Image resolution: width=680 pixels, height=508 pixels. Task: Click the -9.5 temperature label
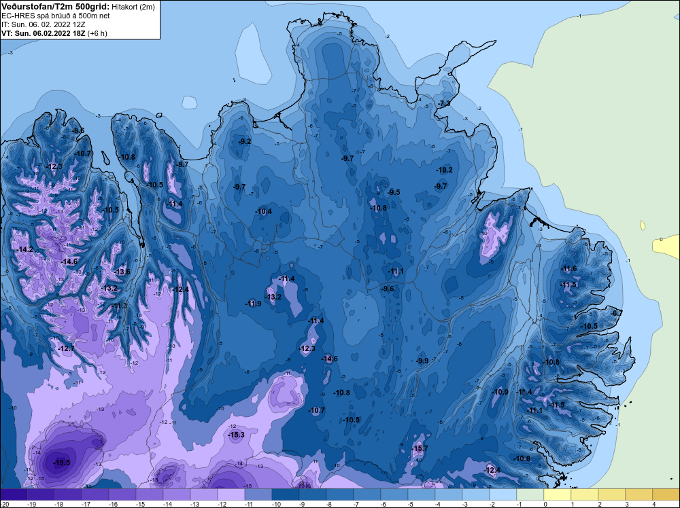point(394,192)
